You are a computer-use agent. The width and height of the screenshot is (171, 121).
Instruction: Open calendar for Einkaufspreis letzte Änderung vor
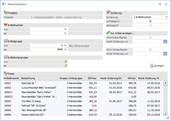(165, 41)
